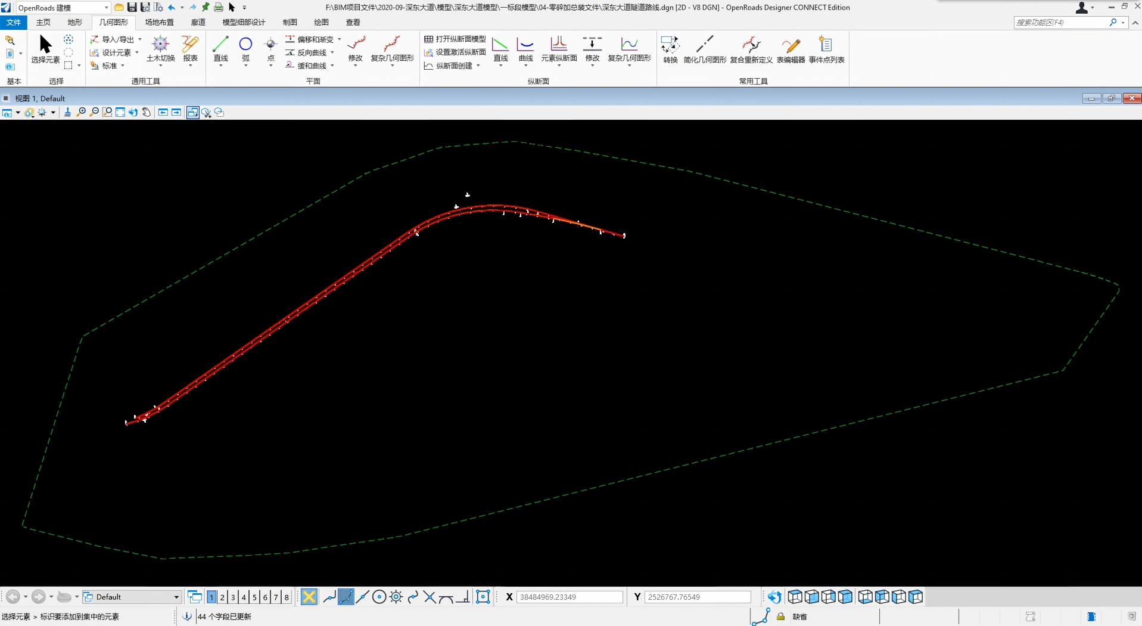Switch to the 模型细部设计 tab
Image resolution: width=1142 pixels, height=626 pixels.
(x=244, y=22)
